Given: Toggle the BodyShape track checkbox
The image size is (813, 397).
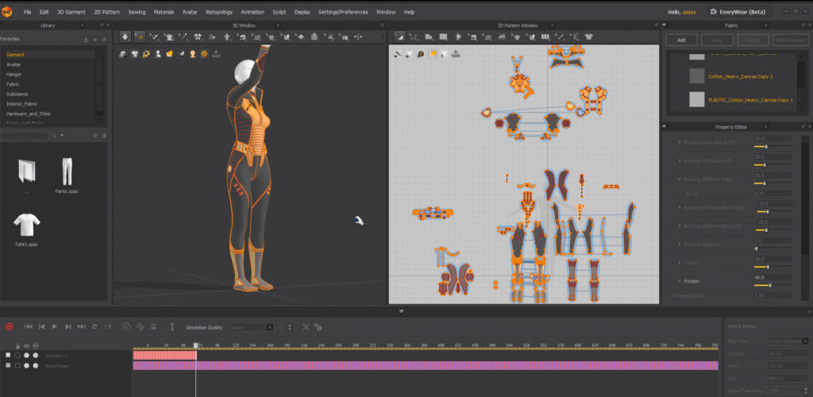Looking at the screenshot, I should tap(8, 365).
